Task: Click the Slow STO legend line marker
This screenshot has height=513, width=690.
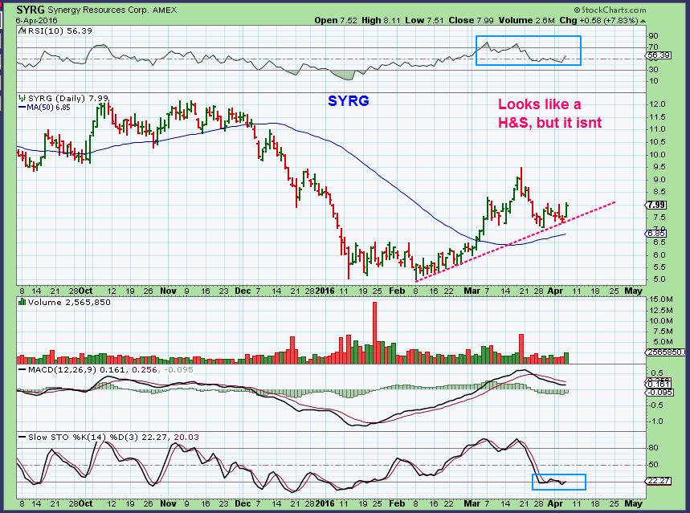Action: coord(22,437)
